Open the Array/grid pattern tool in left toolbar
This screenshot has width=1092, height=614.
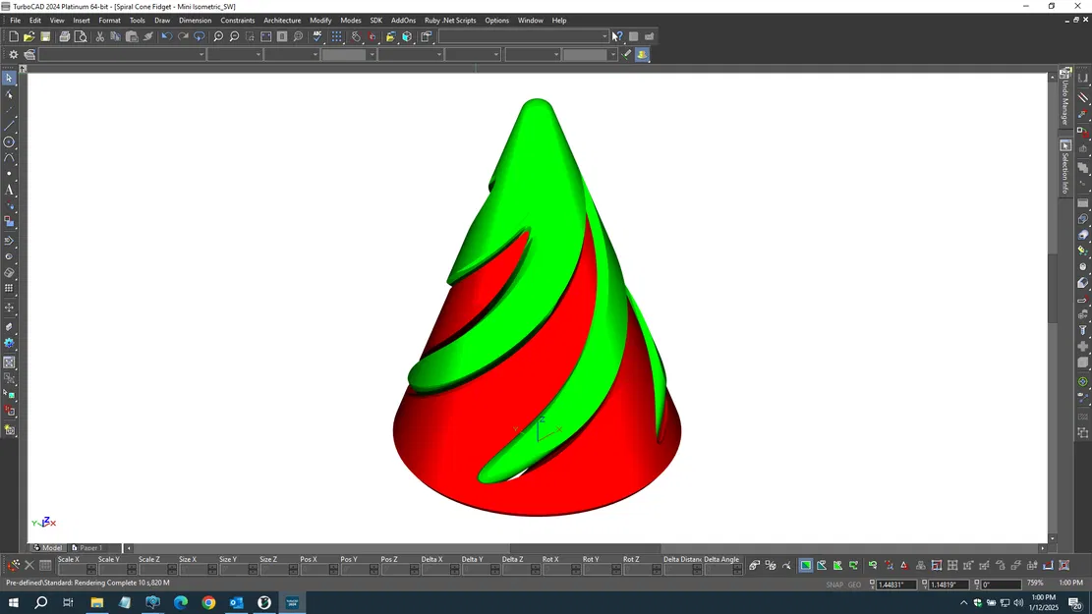[x=9, y=288]
